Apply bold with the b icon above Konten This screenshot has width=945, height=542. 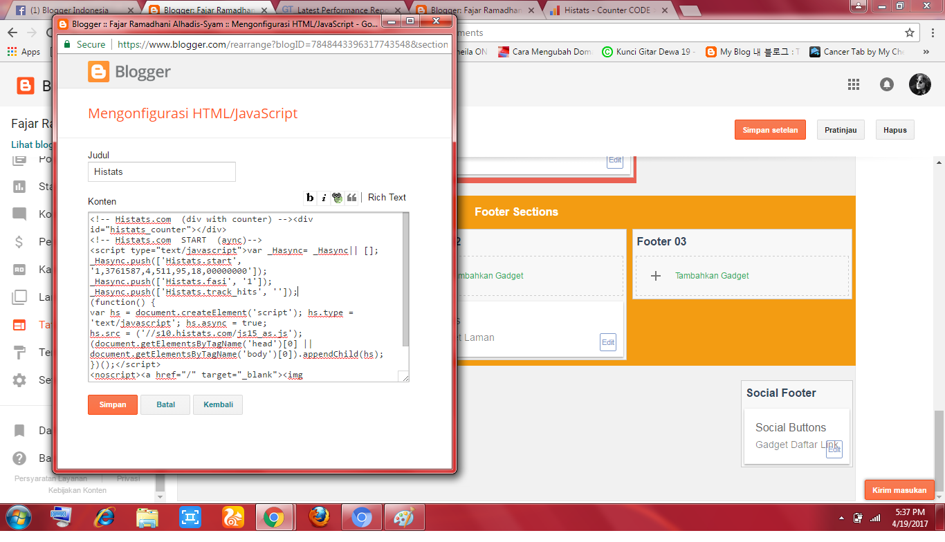(x=310, y=198)
